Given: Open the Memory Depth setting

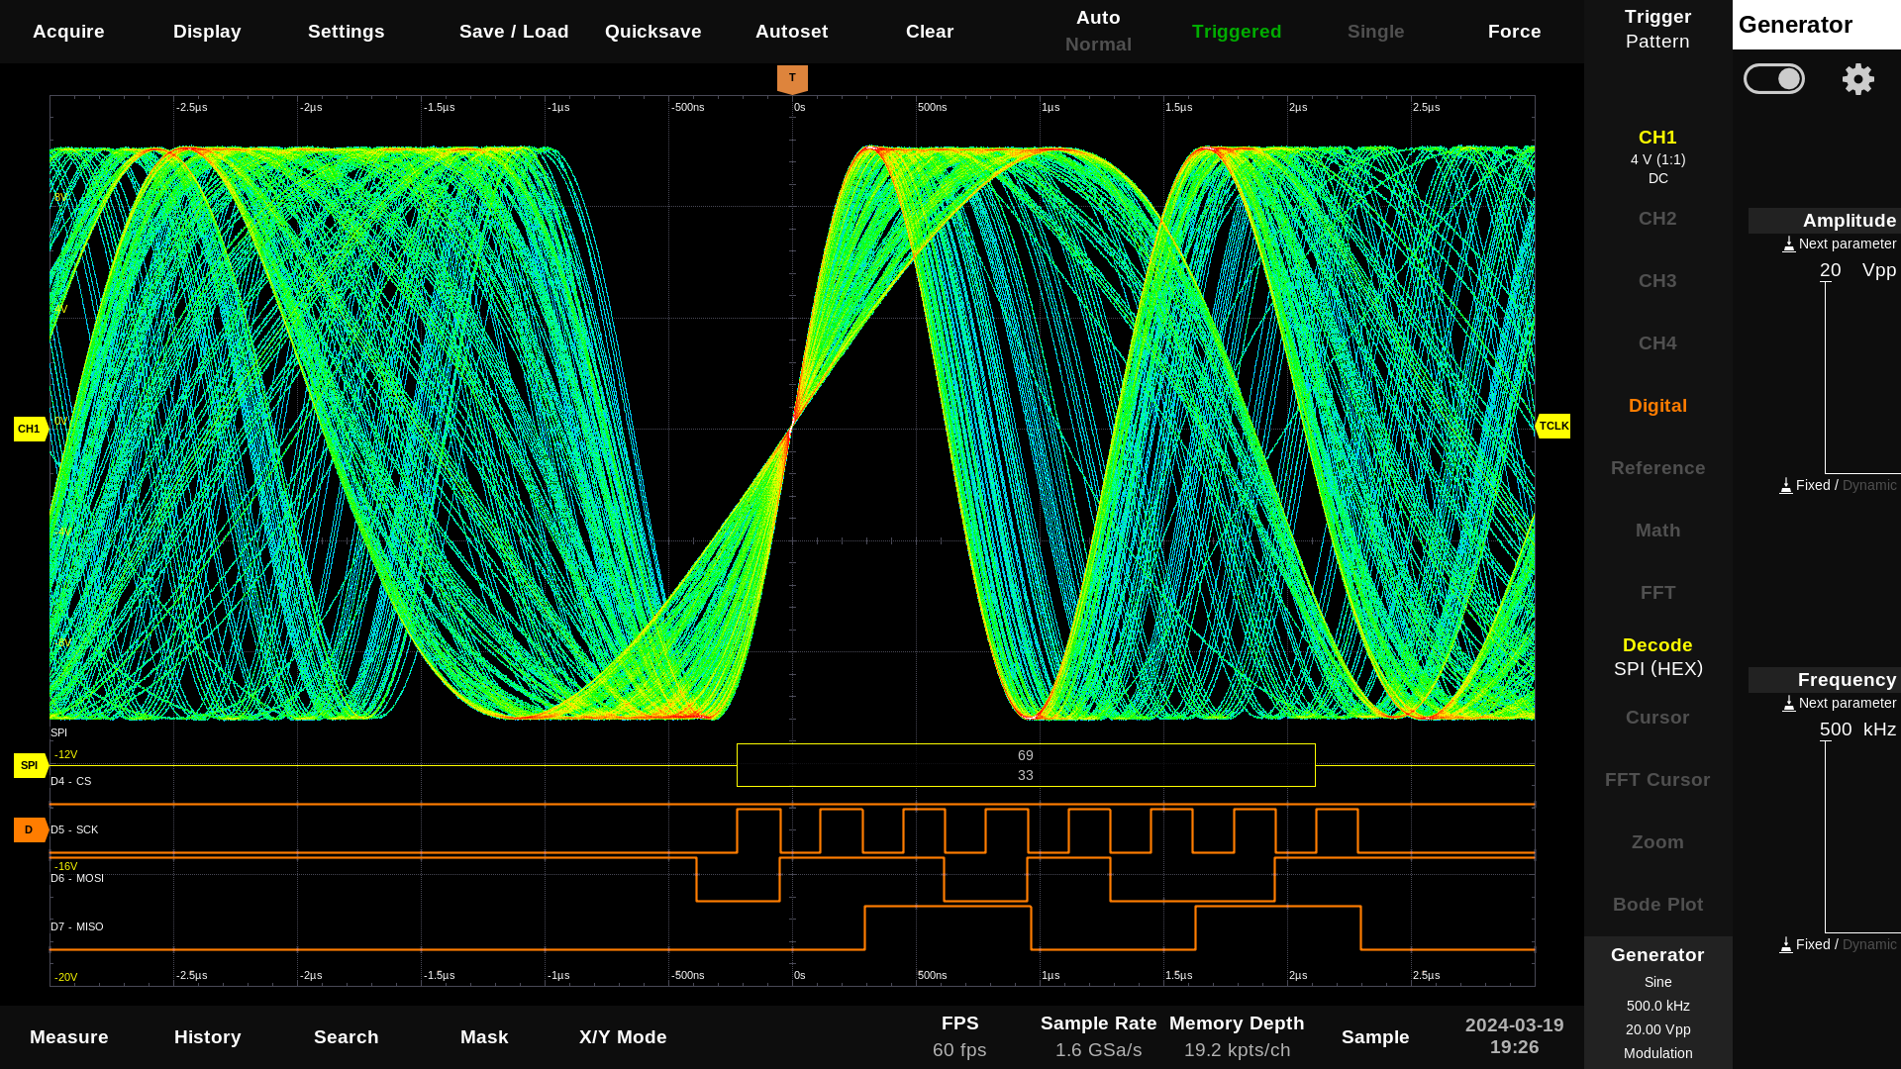Looking at the screenshot, I should pos(1237,1036).
